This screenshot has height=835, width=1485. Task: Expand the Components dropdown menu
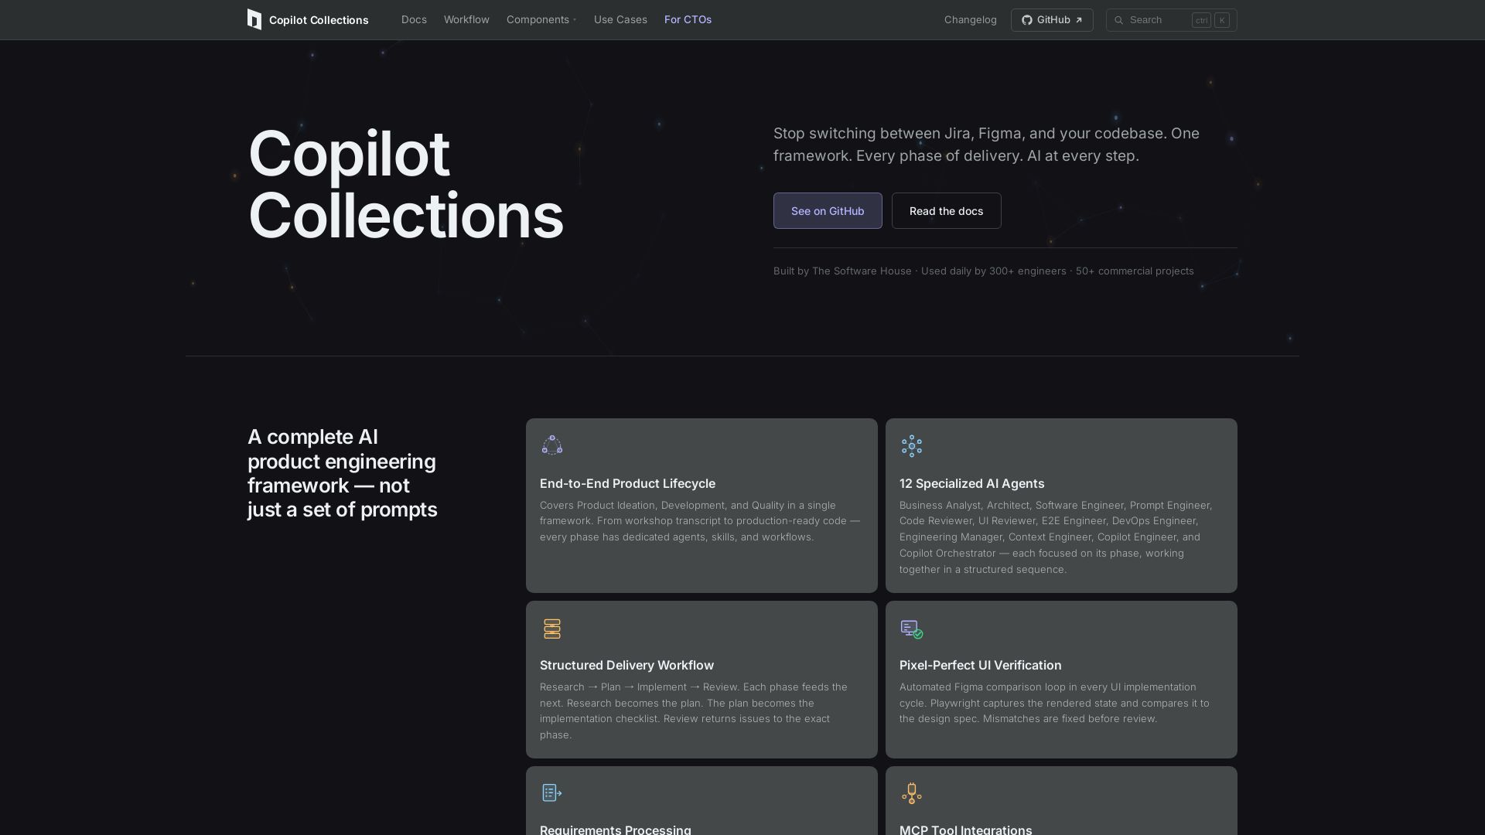coord(541,19)
